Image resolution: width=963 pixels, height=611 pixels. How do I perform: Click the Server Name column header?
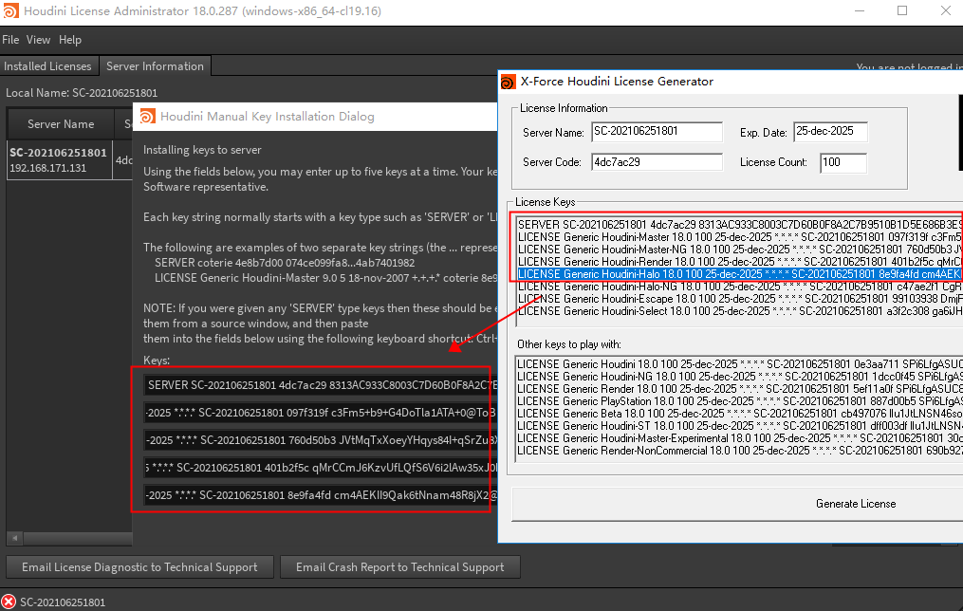(x=61, y=124)
